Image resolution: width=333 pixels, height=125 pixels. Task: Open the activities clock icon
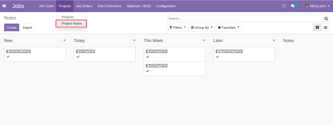[284, 6]
